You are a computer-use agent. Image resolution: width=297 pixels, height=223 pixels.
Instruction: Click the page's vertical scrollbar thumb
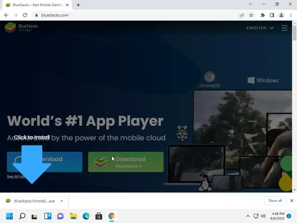point(294,33)
